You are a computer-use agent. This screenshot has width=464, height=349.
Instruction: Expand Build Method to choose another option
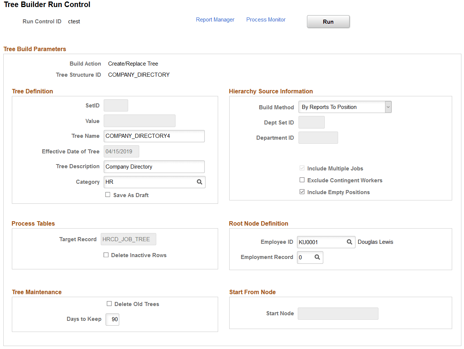388,107
